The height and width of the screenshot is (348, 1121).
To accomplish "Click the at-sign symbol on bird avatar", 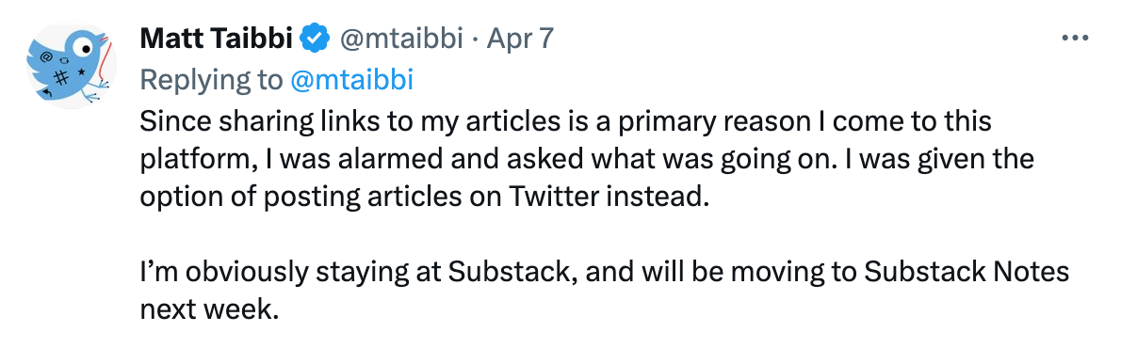I will coord(46,55).
